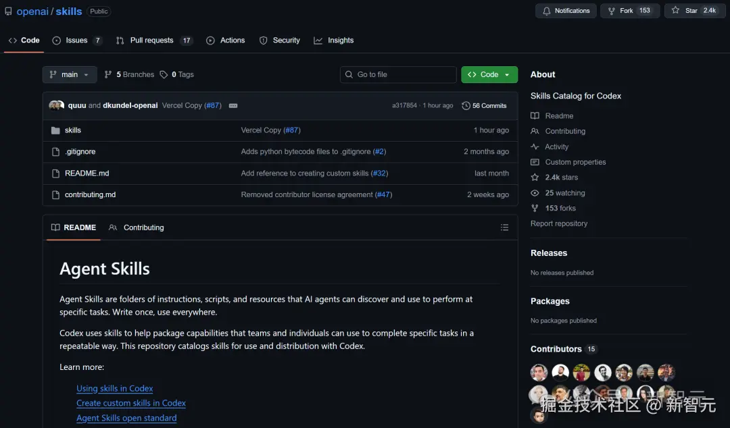Image resolution: width=730 pixels, height=428 pixels.
Task: Follow the 'Agent Skills open standard' link
Action: [126, 419]
